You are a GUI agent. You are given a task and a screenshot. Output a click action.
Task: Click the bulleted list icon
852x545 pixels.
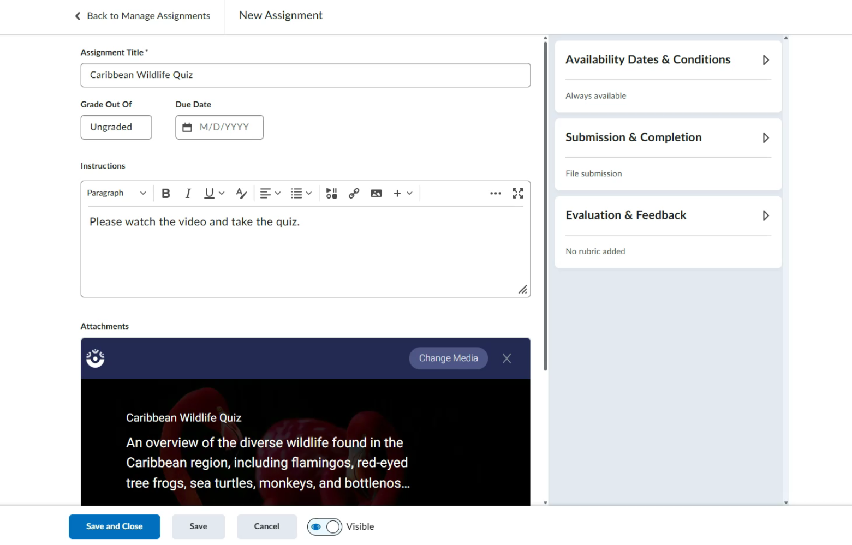tap(296, 193)
